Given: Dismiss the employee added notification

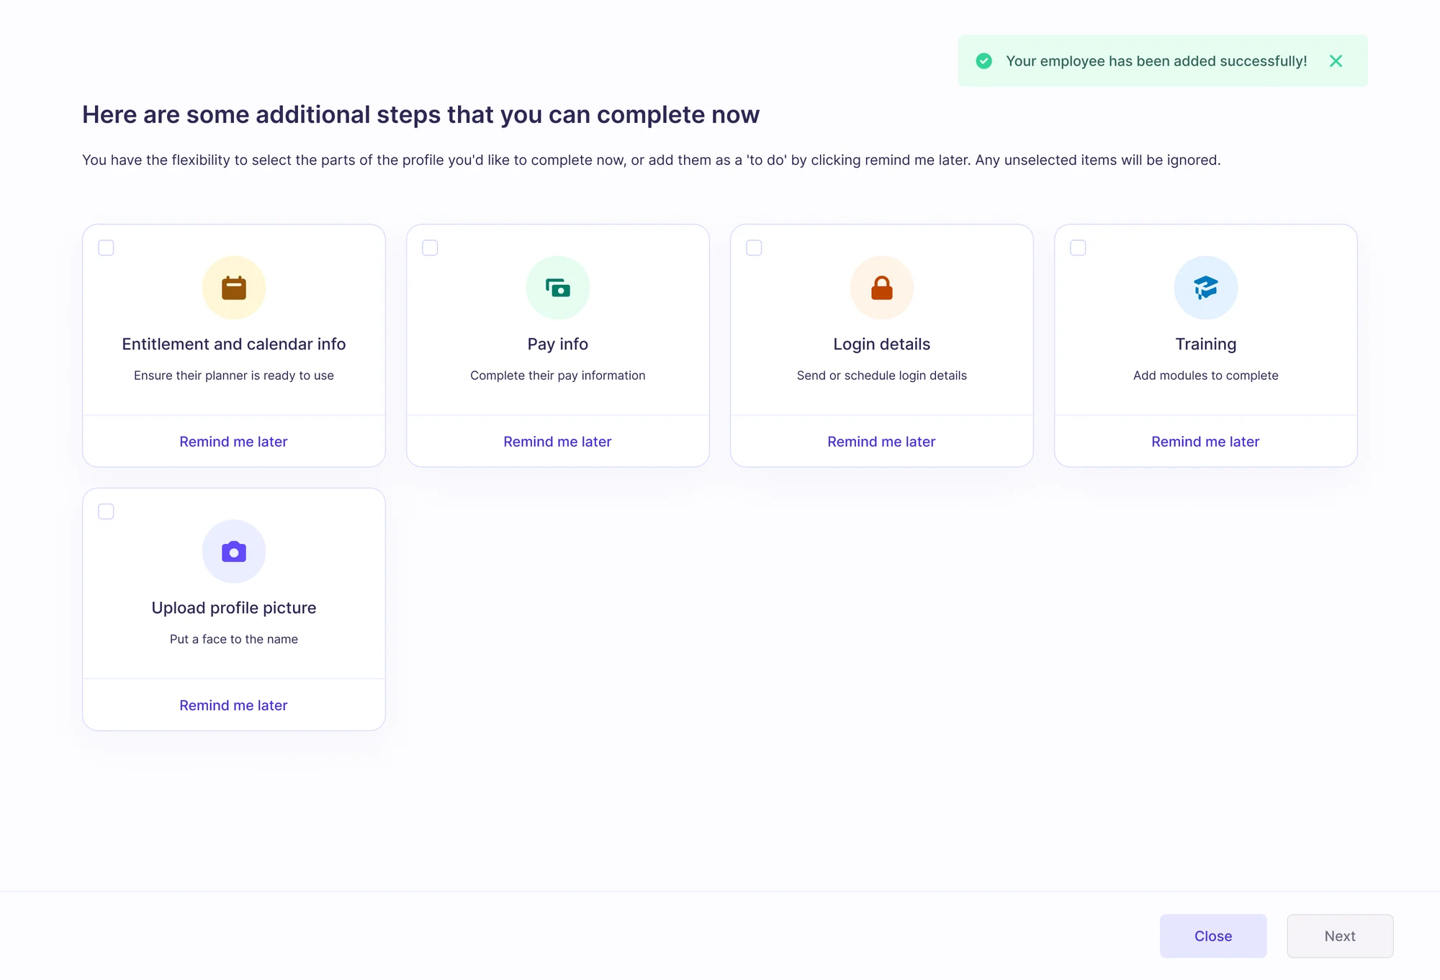Looking at the screenshot, I should (1336, 61).
